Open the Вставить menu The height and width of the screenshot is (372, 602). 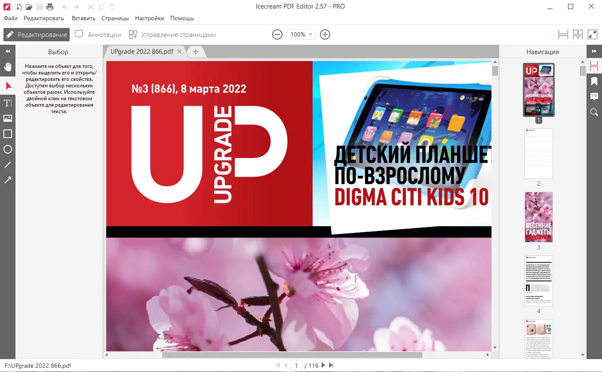tap(83, 18)
